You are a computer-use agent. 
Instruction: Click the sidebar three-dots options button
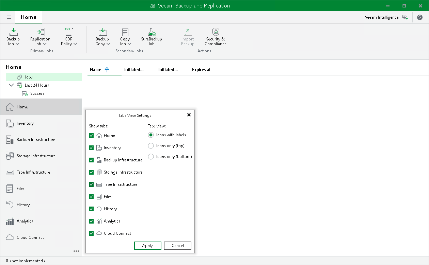click(x=76, y=251)
